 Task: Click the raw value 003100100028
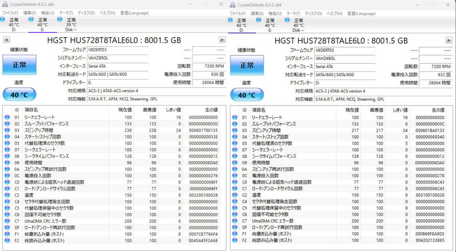click(430, 195)
